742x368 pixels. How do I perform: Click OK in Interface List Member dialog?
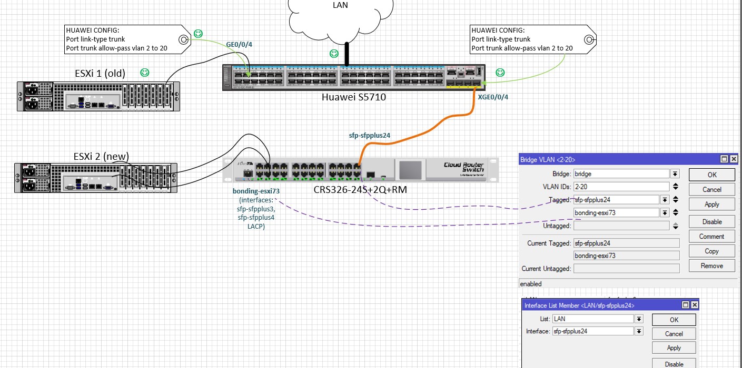pyautogui.click(x=674, y=320)
